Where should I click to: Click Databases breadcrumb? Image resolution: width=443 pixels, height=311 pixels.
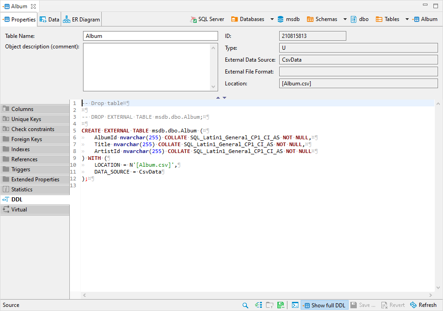coord(248,19)
